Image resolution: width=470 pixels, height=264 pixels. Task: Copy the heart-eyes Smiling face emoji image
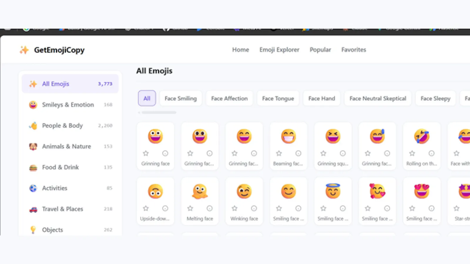422,191
